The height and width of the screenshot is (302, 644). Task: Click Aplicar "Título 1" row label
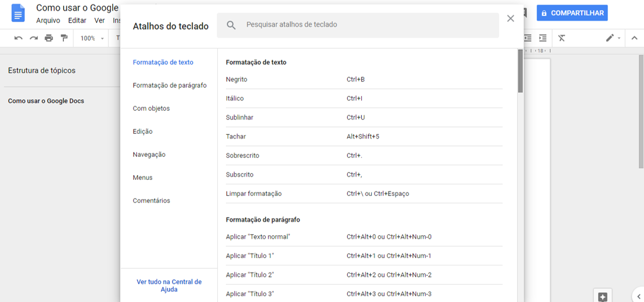tap(250, 255)
